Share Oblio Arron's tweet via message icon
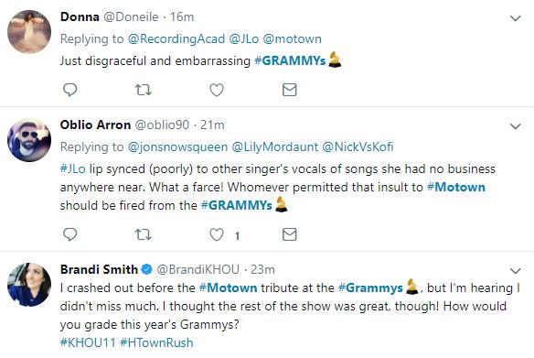 click(x=290, y=234)
